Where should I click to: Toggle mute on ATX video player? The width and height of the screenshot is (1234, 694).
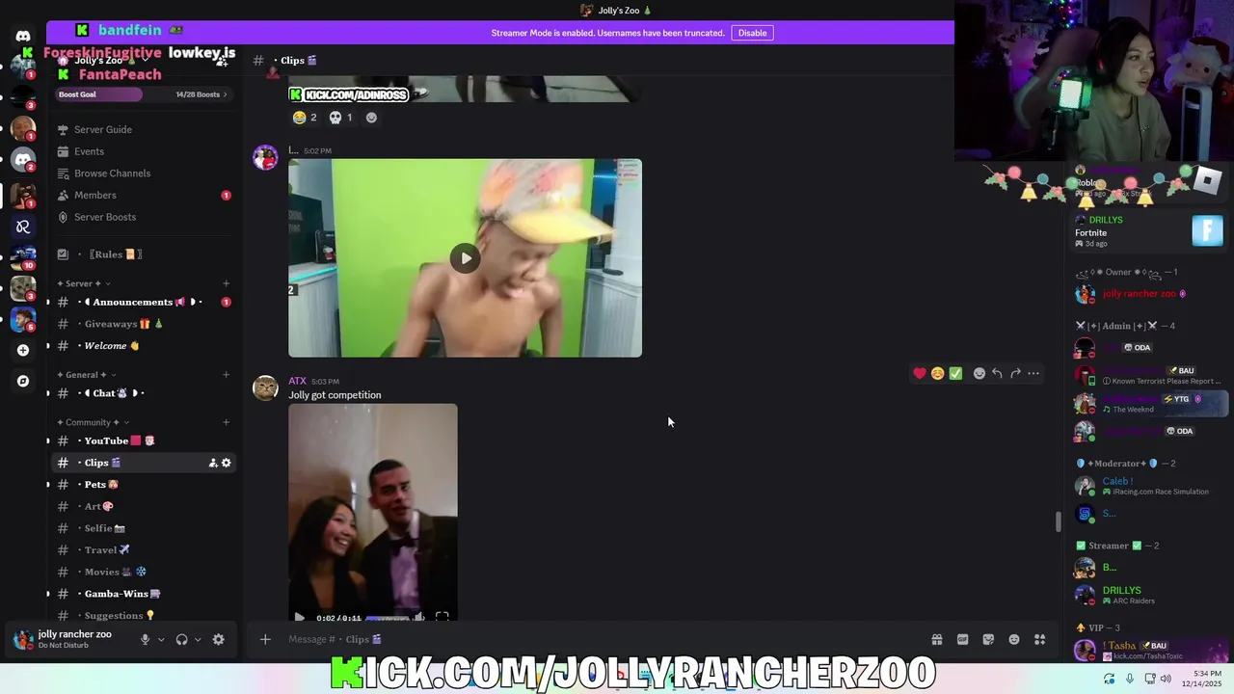pos(419,618)
